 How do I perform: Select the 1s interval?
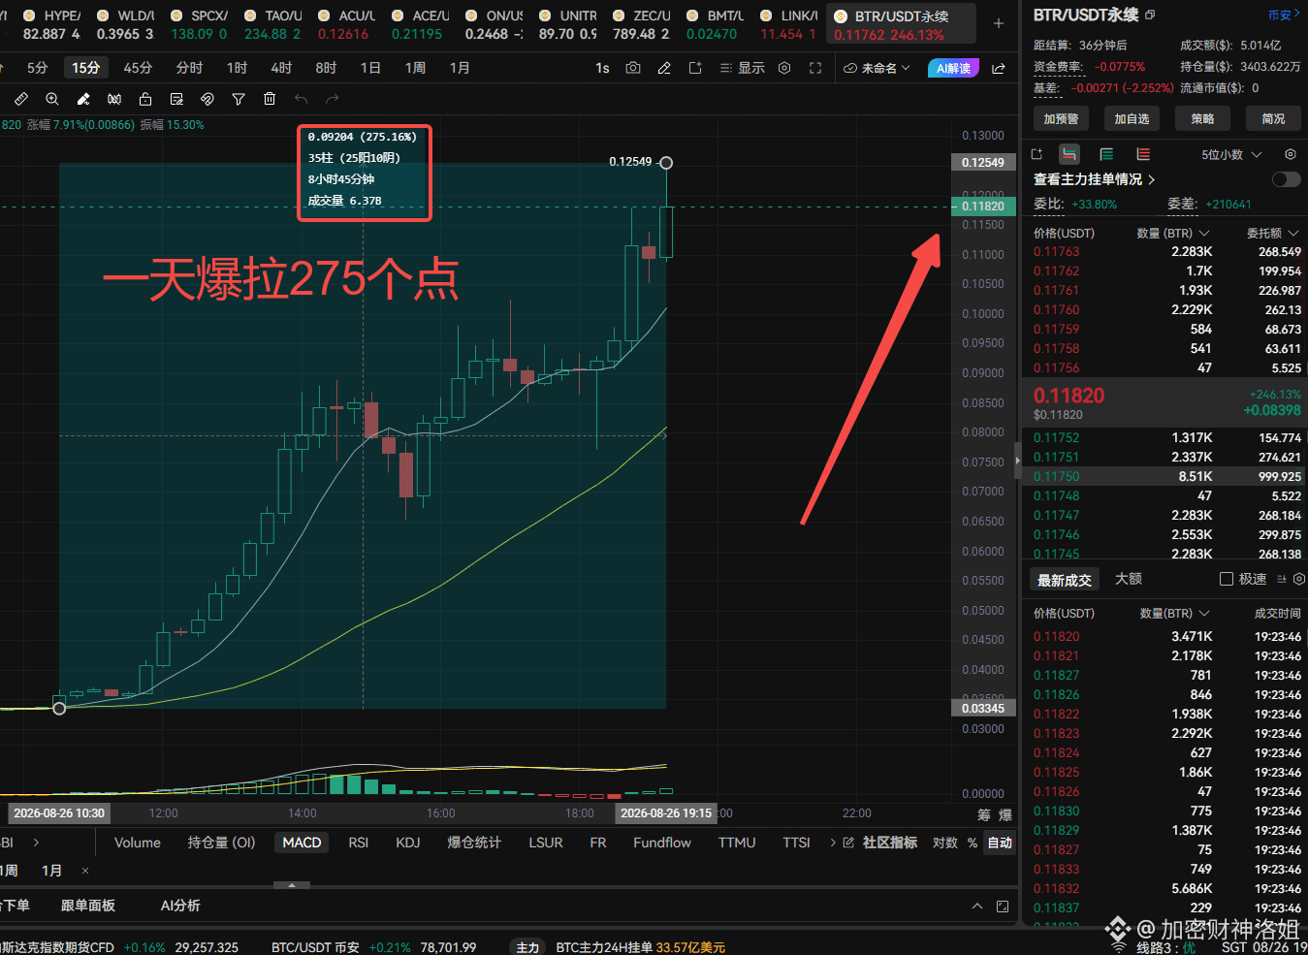tap(602, 68)
